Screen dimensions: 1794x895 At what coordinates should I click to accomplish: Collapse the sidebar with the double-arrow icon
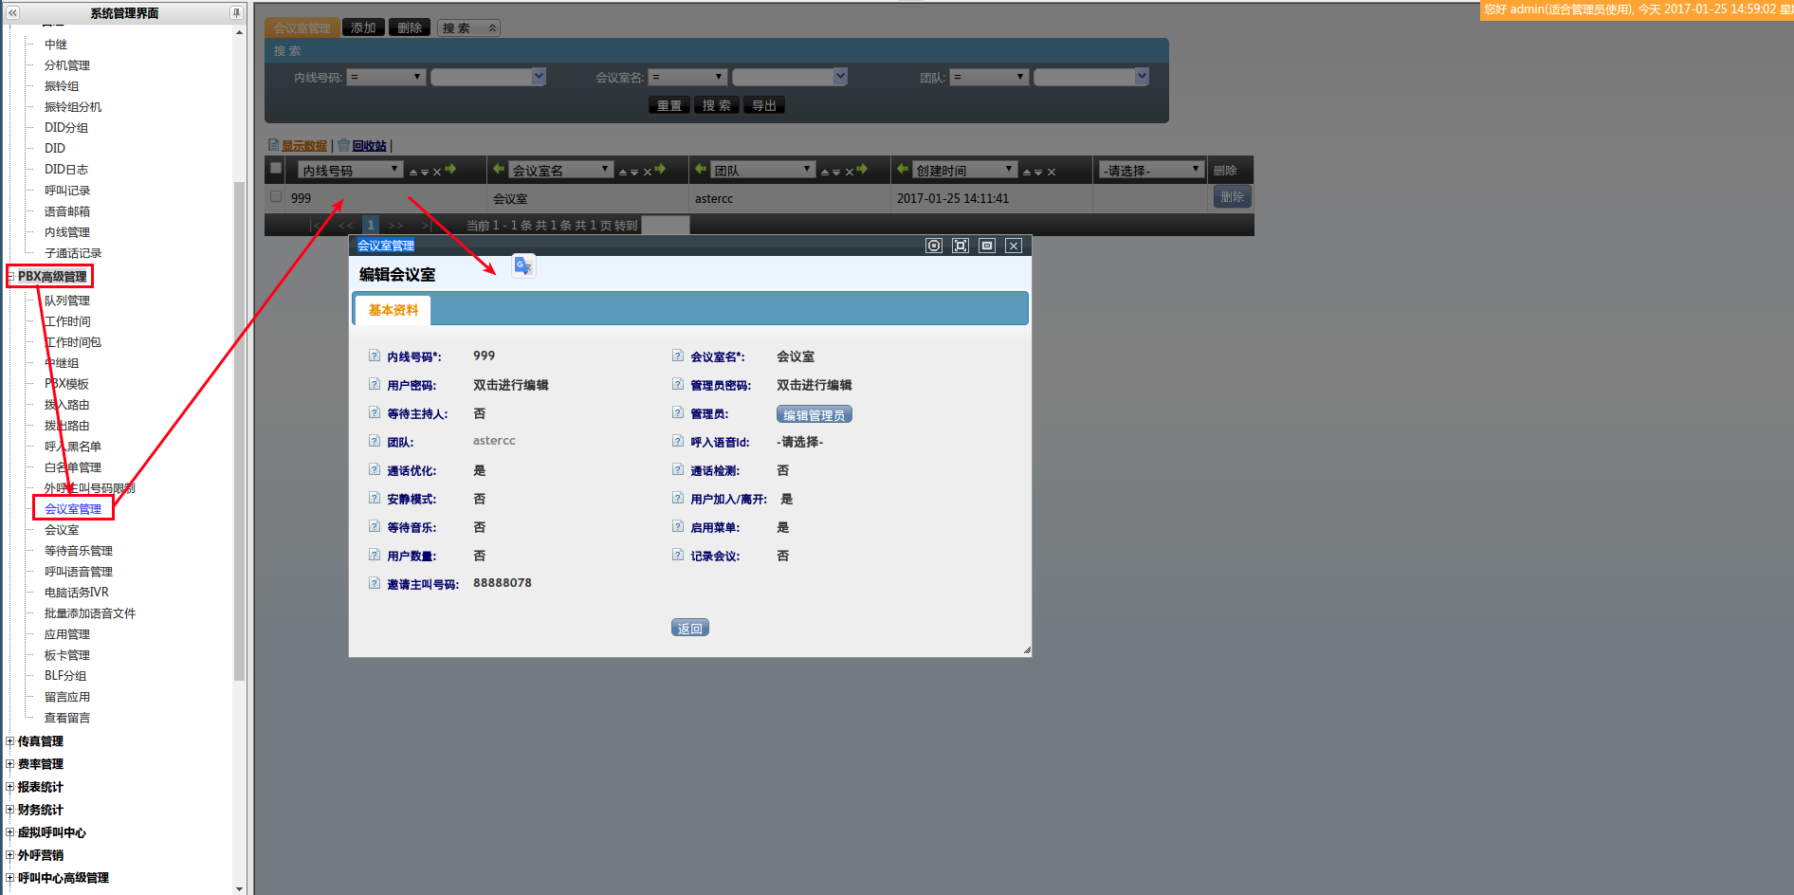(x=12, y=12)
